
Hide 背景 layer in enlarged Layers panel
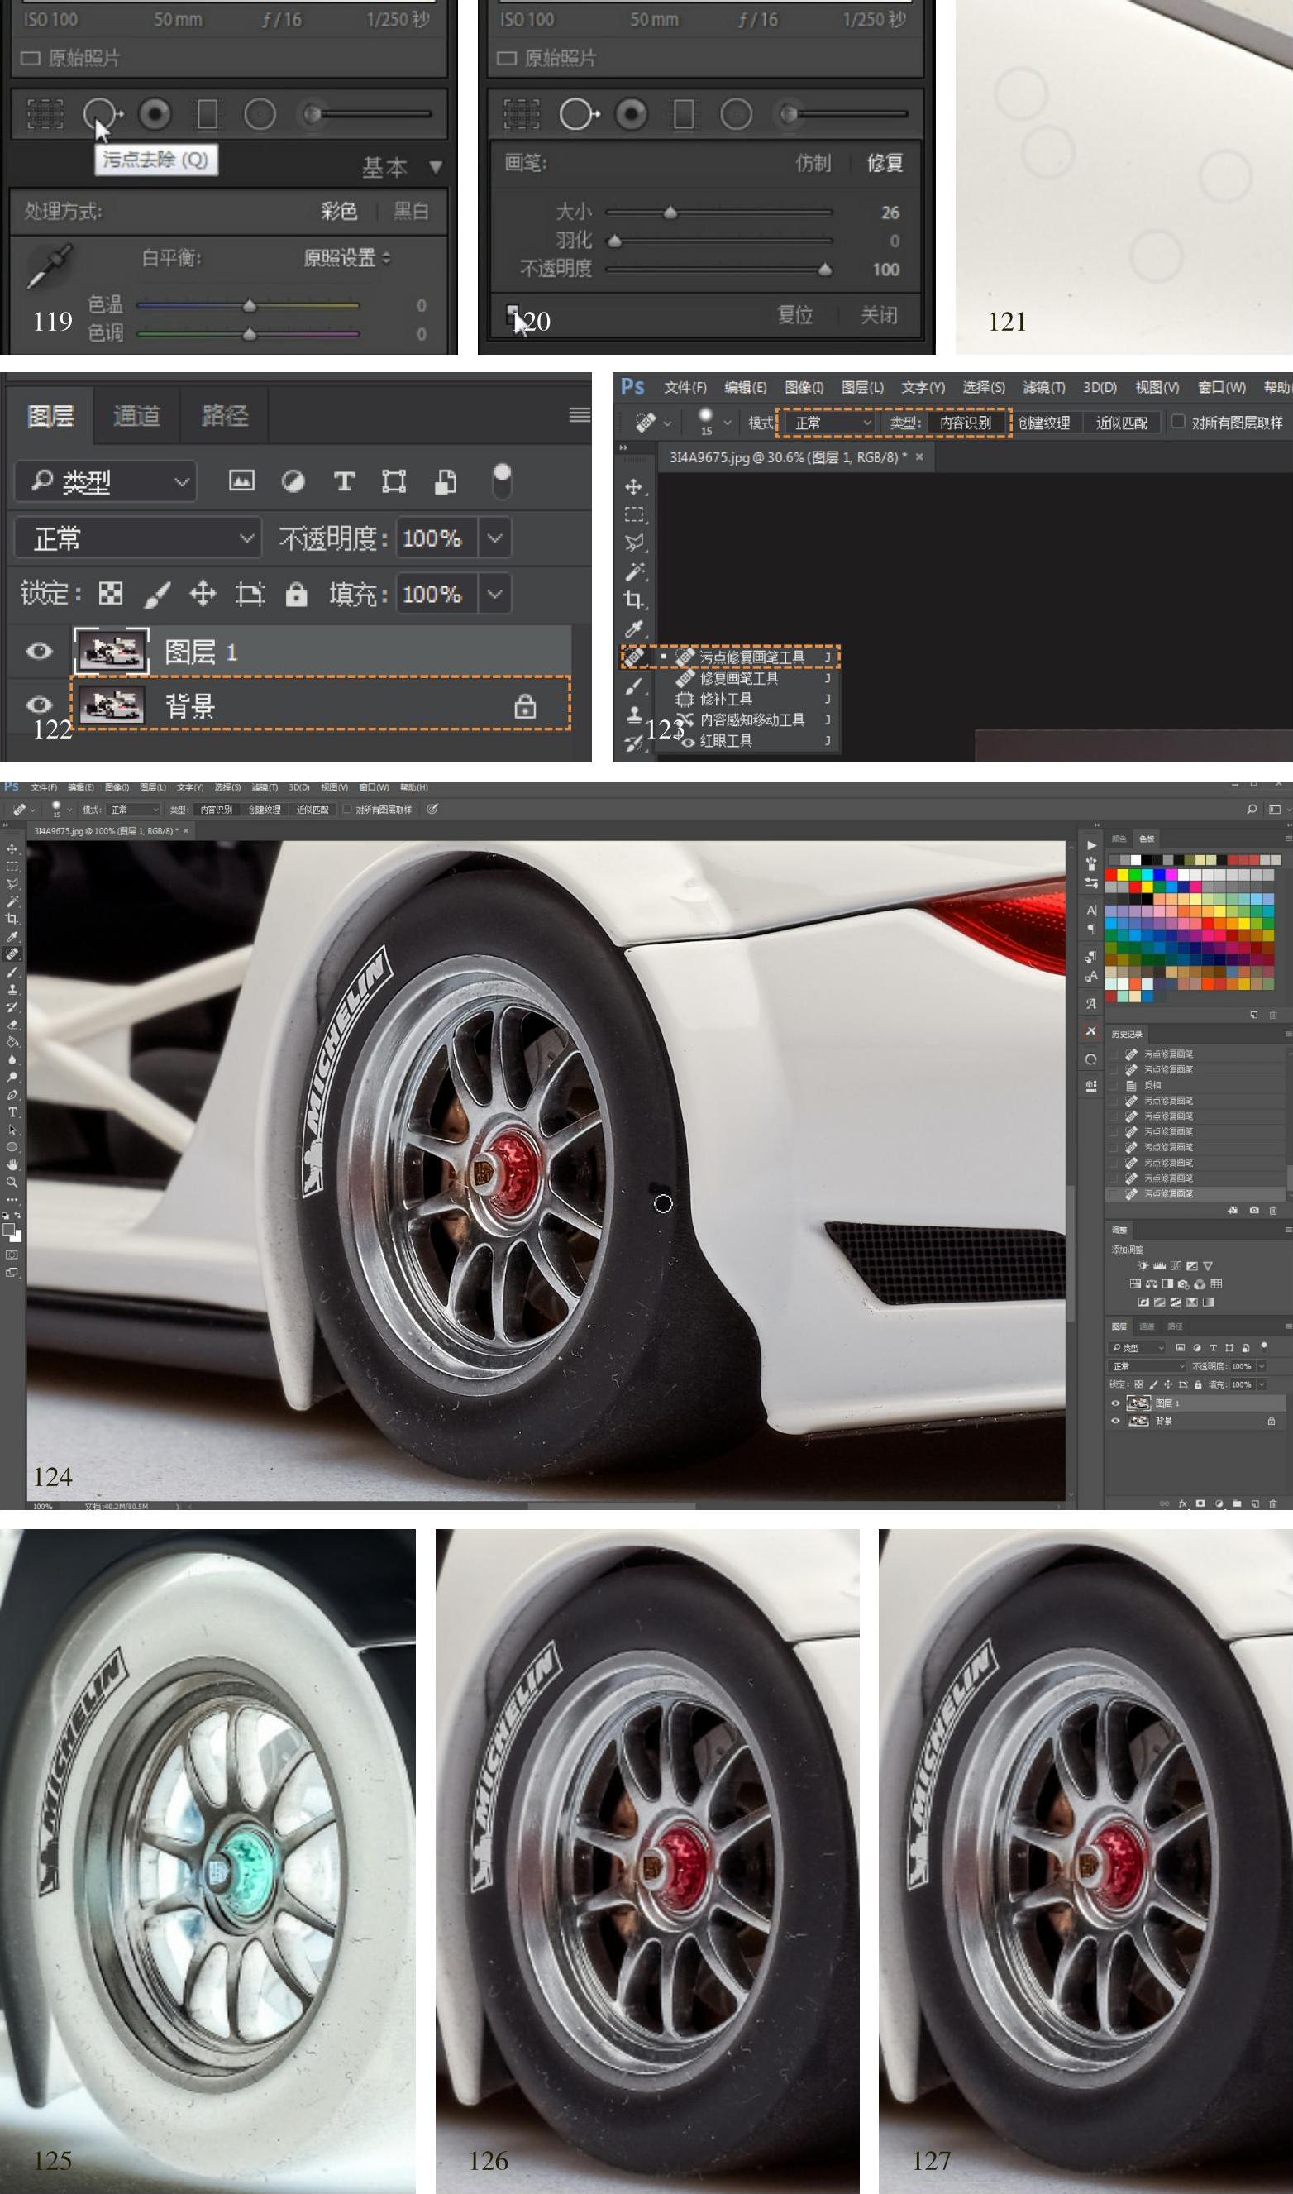[x=38, y=705]
